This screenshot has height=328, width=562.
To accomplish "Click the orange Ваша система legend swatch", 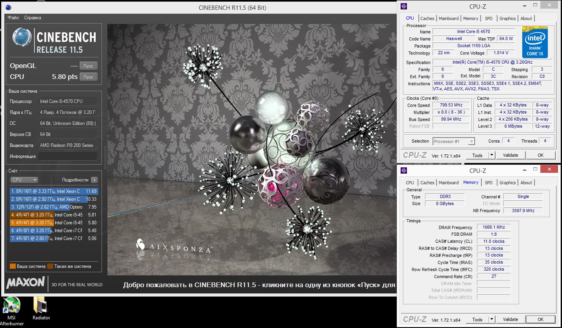I will tap(13, 266).
